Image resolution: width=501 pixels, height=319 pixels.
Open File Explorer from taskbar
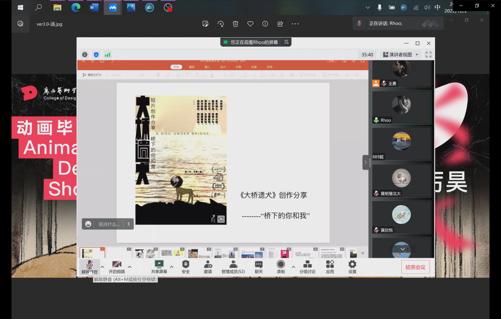pyautogui.click(x=57, y=7)
